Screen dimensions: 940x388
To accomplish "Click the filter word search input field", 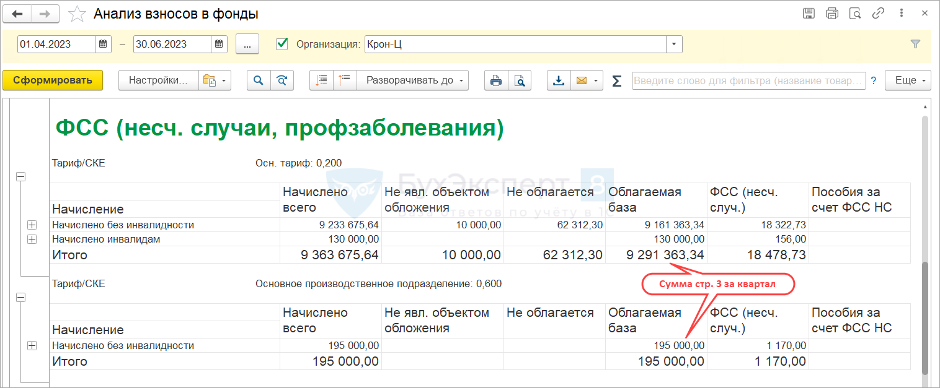I will pos(748,80).
